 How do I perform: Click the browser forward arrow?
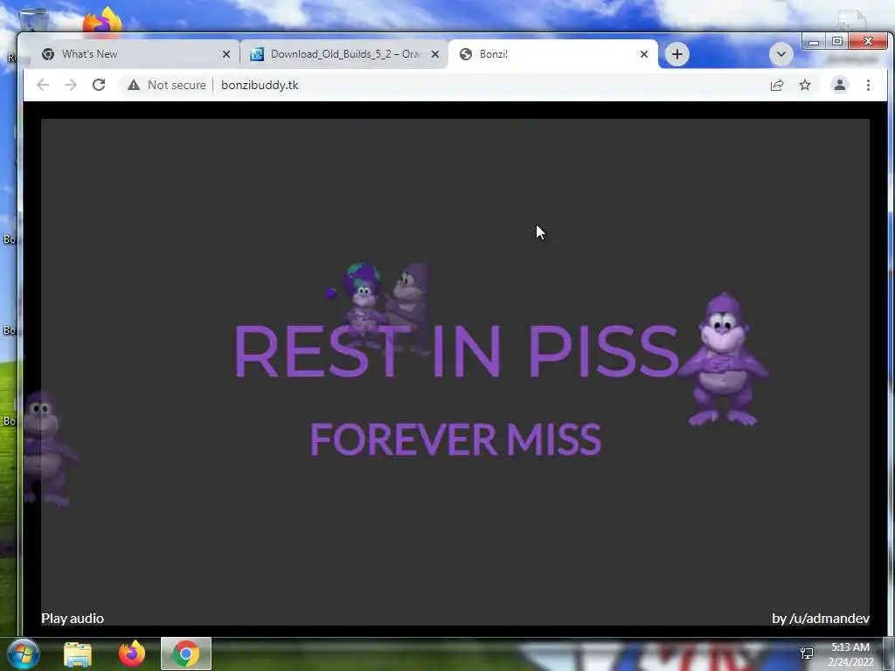coord(71,85)
